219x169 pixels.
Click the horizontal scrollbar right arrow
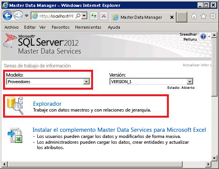click(x=208, y=164)
